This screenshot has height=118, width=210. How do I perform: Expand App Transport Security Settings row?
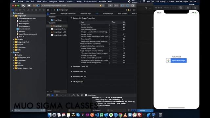tap(80, 51)
